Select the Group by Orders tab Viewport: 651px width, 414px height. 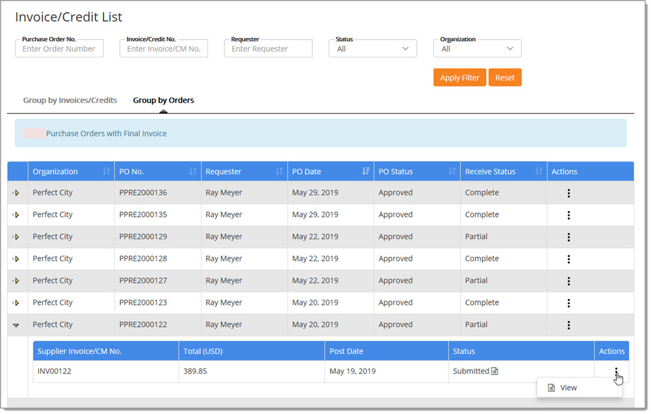pyautogui.click(x=163, y=100)
